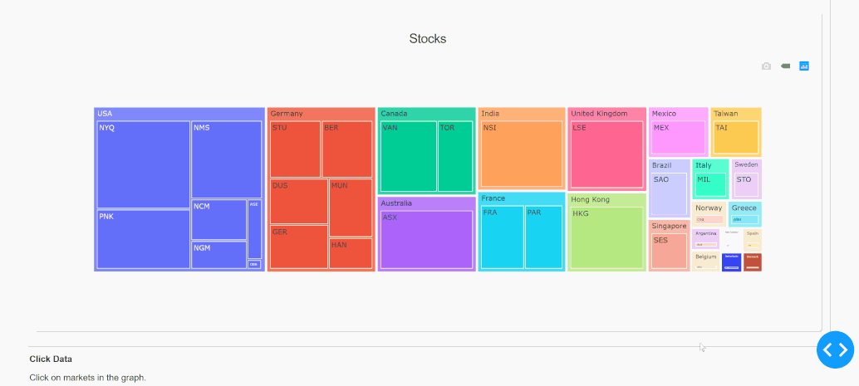The width and height of the screenshot is (859, 386).
Task: Click the MUN market tile
Action: point(351,208)
